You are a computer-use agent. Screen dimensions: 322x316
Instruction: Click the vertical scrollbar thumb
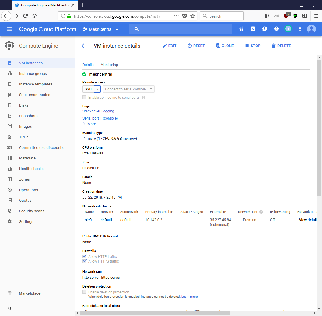point(319,128)
